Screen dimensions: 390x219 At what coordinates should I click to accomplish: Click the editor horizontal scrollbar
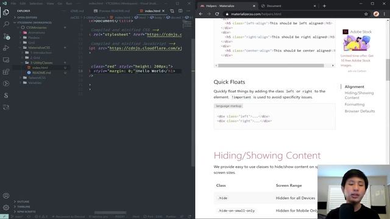pyautogui.click(x=110, y=212)
